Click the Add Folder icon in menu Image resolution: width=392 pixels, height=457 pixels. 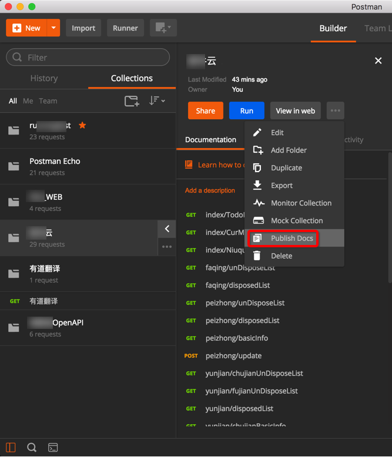pos(258,150)
